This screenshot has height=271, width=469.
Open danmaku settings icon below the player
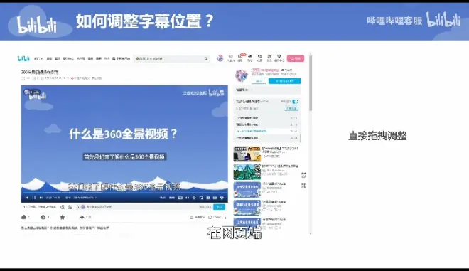coord(70,207)
